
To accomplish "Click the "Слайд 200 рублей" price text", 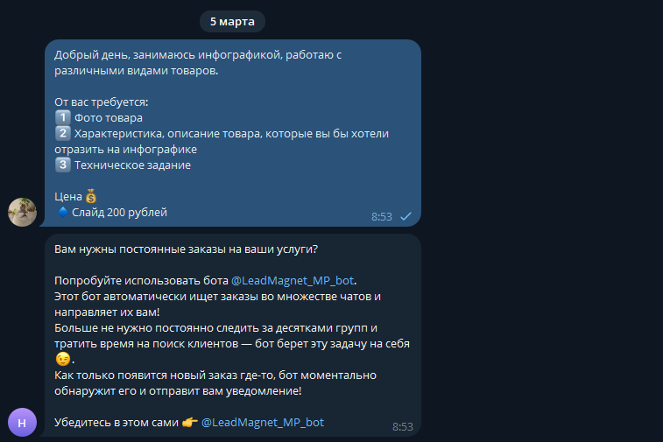I will pyautogui.click(x=119, y=213).
